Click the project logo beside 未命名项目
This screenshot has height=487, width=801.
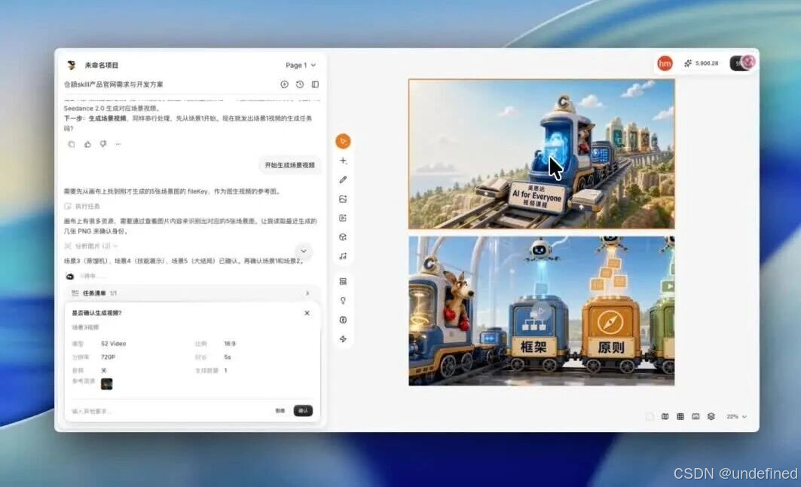tap(72, 65)
